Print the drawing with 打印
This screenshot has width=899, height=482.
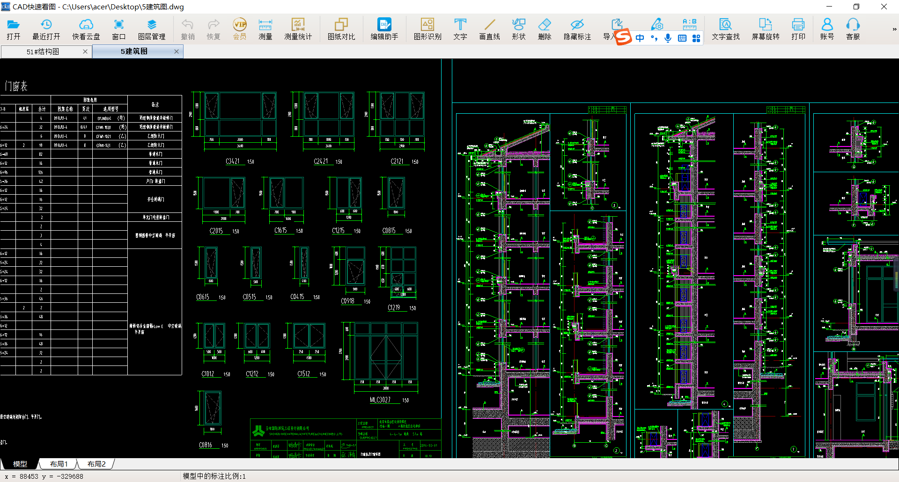tap(798, 29)
